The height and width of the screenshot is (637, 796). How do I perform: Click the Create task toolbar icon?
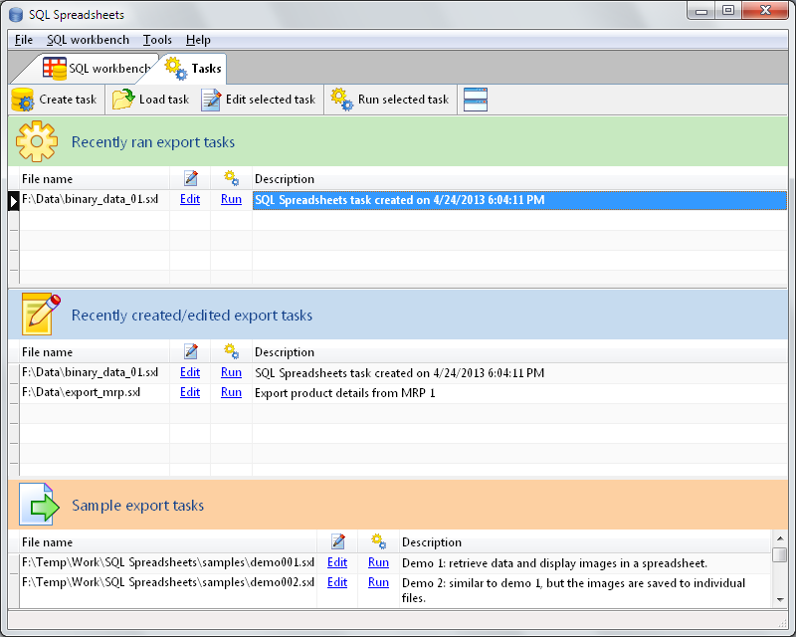coord(23,100)
